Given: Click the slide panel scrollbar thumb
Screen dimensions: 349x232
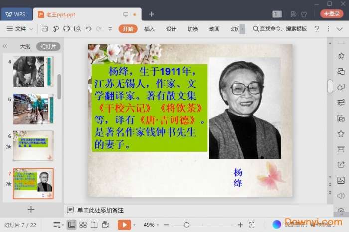Looking at the screenshot, I should point(59,87).
